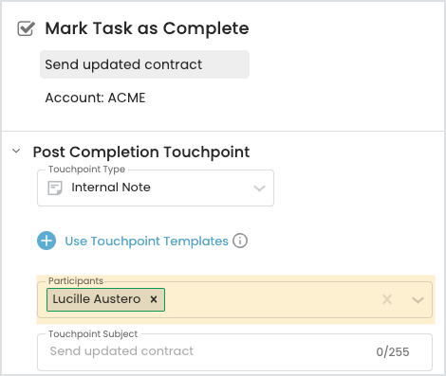This screenshot has width=446, height=376.
Task: Click the Internal Note note icon
Action: coord(55,188)
